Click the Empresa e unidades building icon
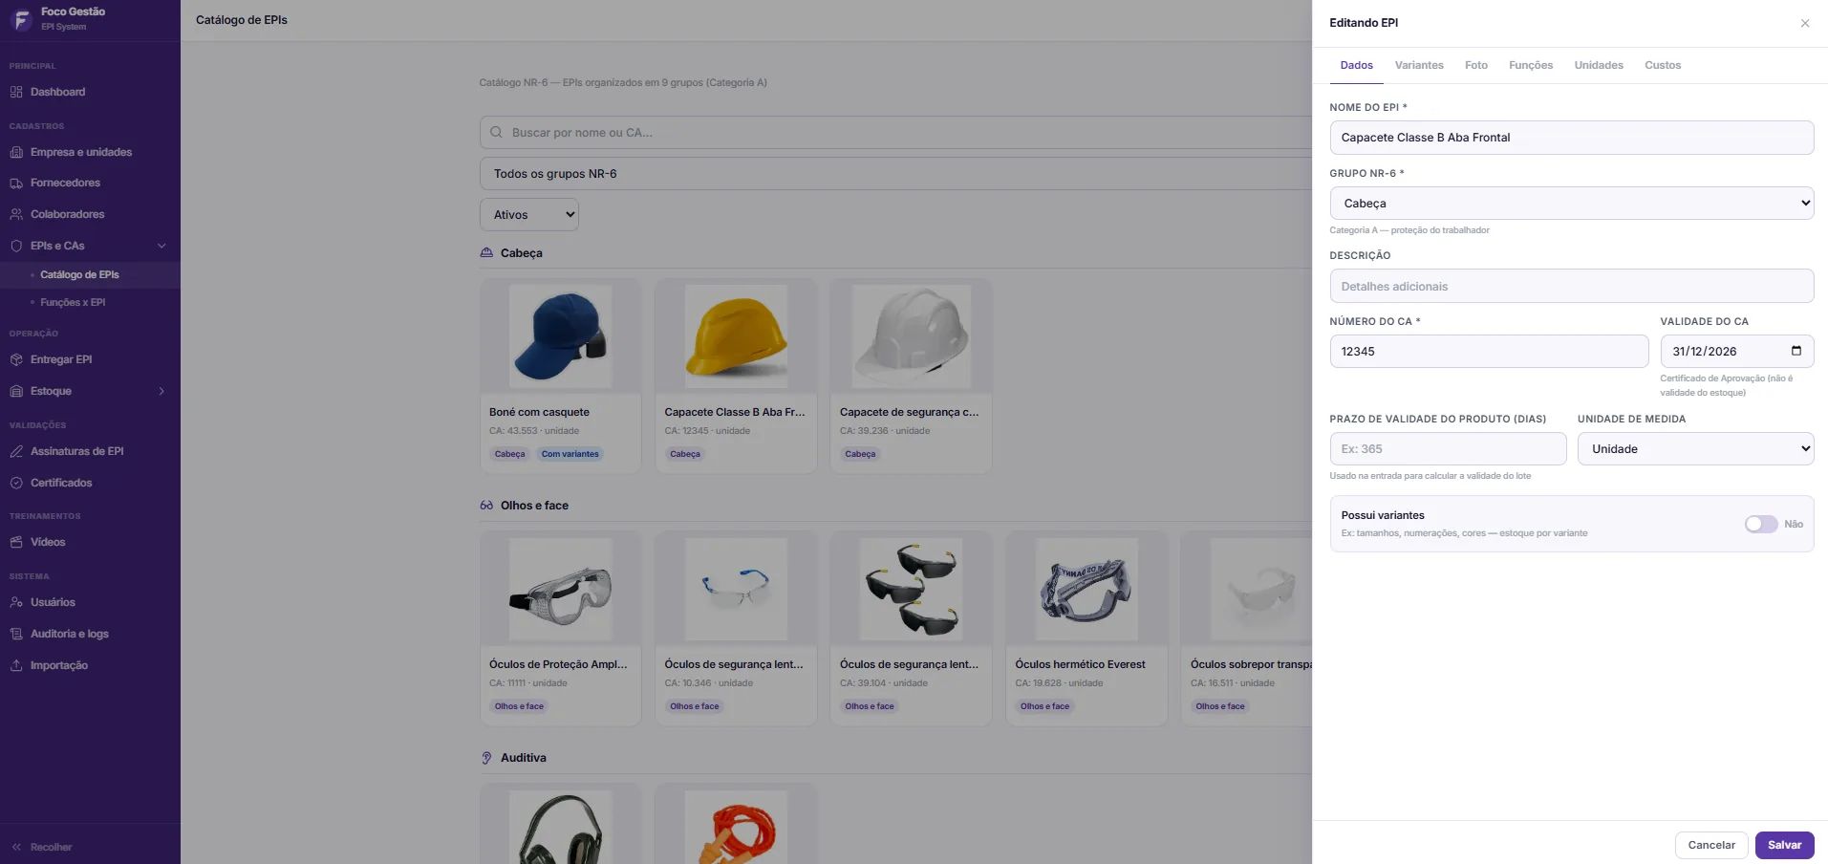The image size is (1828, 864). [16, 152]
